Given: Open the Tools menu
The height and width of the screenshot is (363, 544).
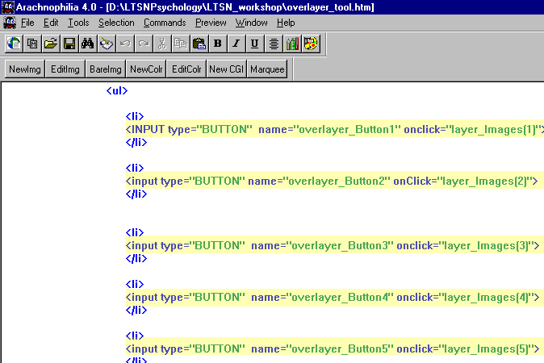Looking at the screenshot, I should pos(78,23).
